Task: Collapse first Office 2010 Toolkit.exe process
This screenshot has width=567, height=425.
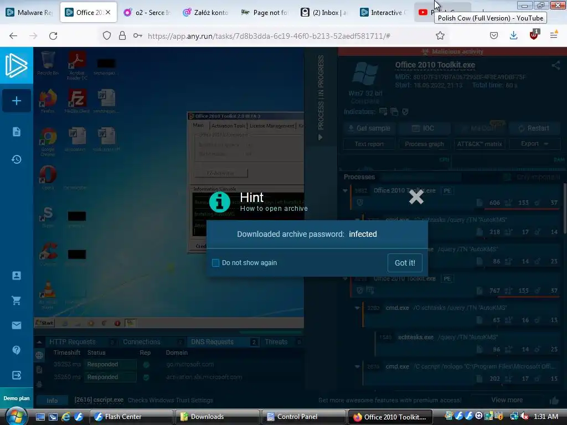Action: pos(345,190)
